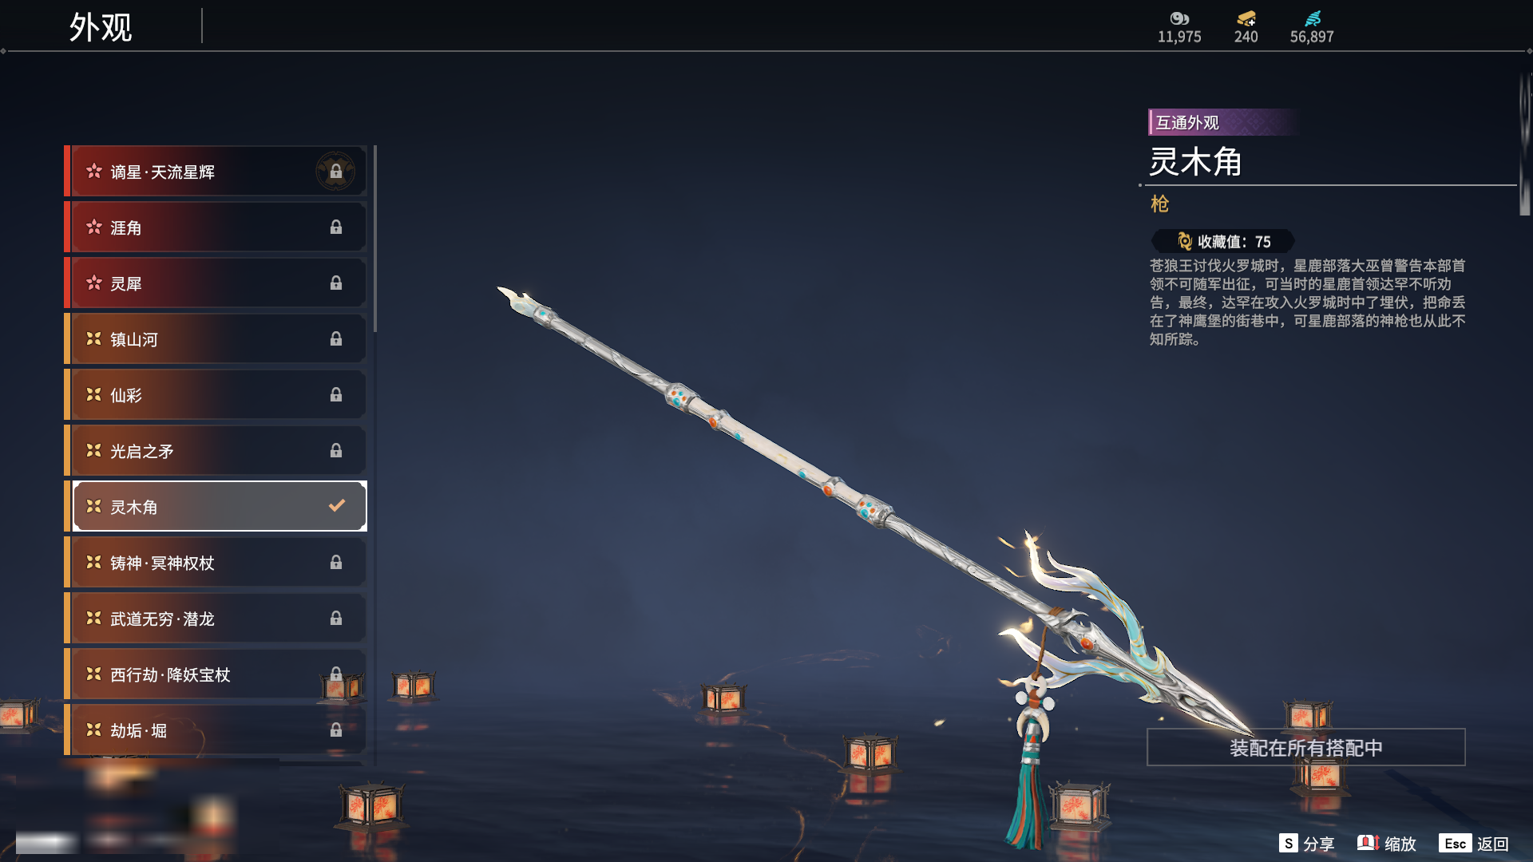Open the 外观 tab header
This screenshot has height=862, width=1533.
(101, 27)
